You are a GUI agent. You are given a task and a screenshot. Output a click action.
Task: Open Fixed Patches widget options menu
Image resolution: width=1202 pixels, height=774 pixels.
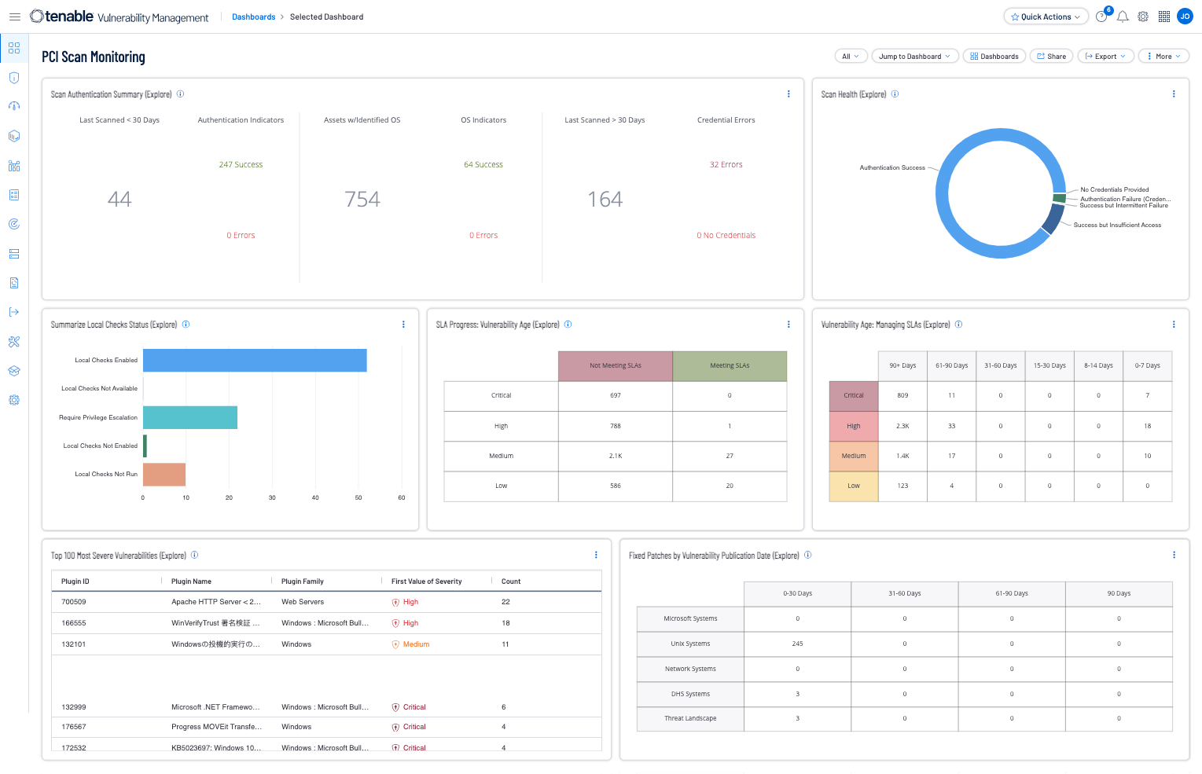[1174, 555]
